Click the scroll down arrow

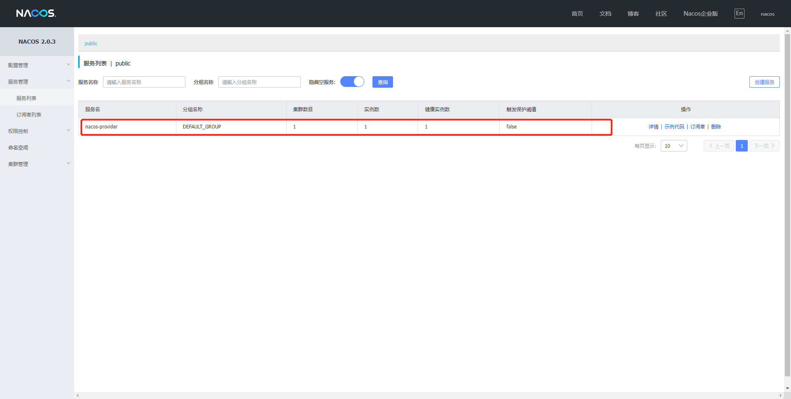787,388
